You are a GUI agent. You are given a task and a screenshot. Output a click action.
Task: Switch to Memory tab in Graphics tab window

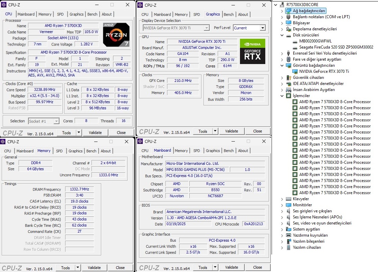pos(181,14)
